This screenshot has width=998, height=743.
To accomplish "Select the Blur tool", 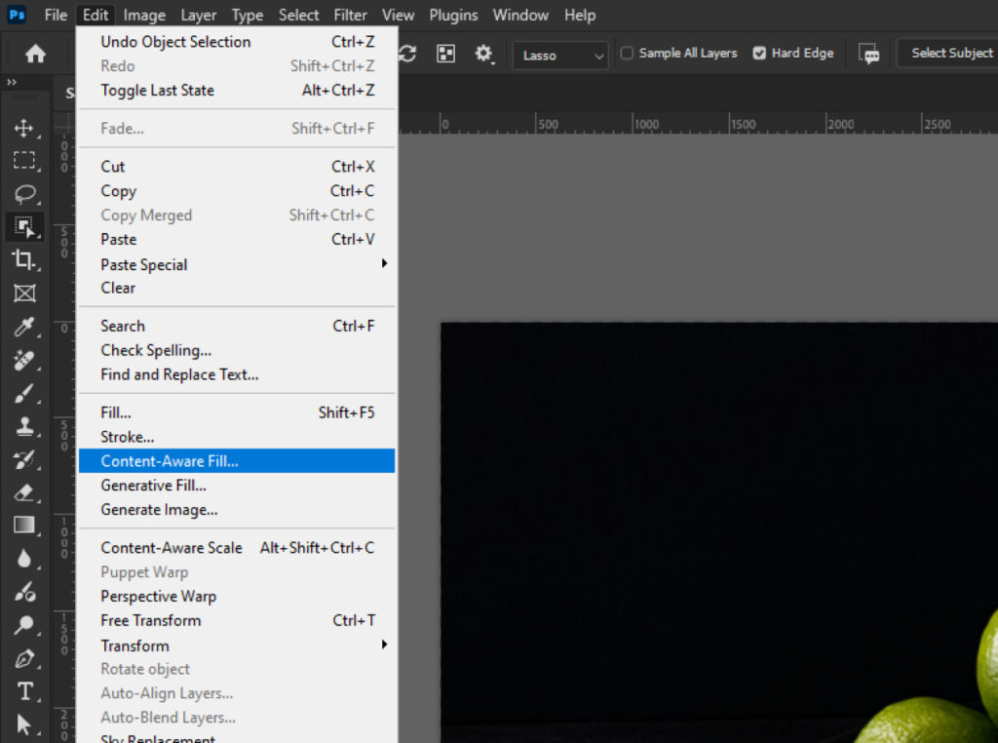I will [24, 559].
